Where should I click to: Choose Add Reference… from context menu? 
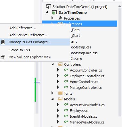coord(23,28)
